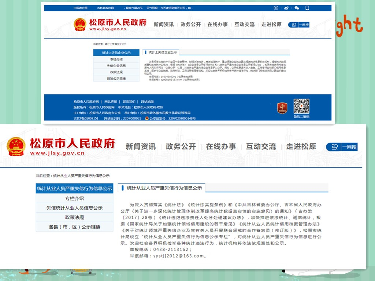This screenshot has width=375, height=281.
Task: Open 中国政府网 link in upper top bar
Action: pyautogui.click(x=80, y=8)
